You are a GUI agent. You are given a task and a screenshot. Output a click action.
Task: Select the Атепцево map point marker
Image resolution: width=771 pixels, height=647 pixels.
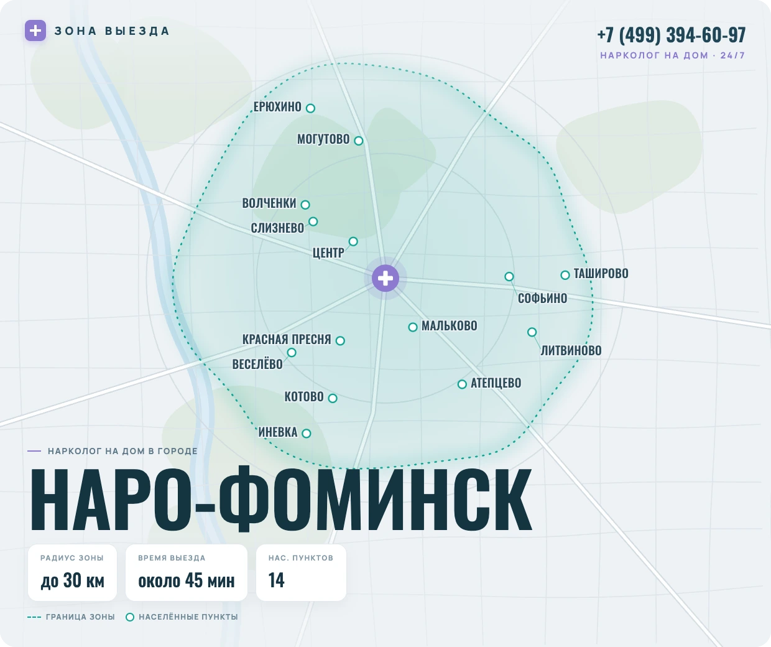pos(462,384)
